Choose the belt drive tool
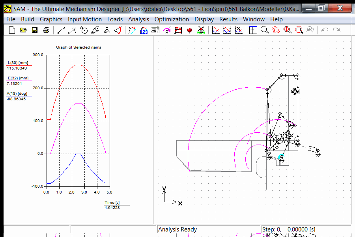Image resolution: width=355 pixels, height=237 pixels. 95,30
